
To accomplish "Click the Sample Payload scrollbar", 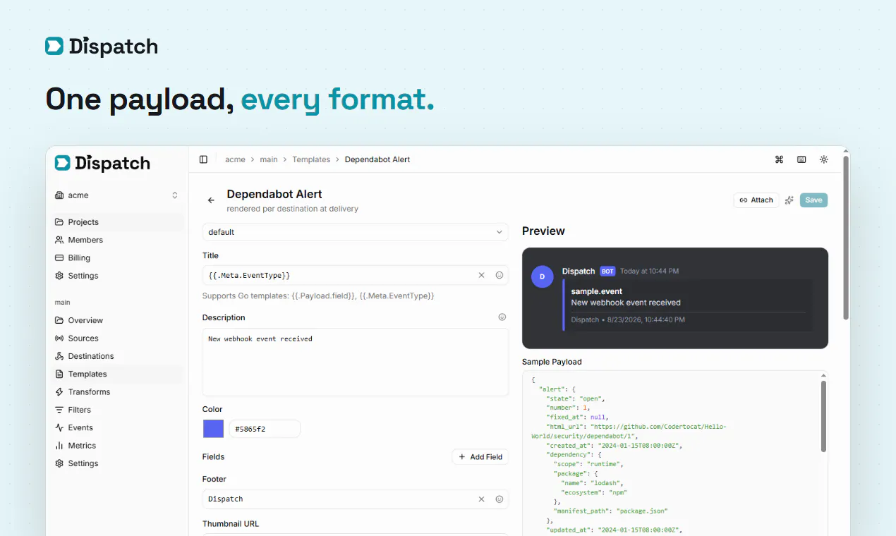I will pyautogui.click(x=823, y=416).
